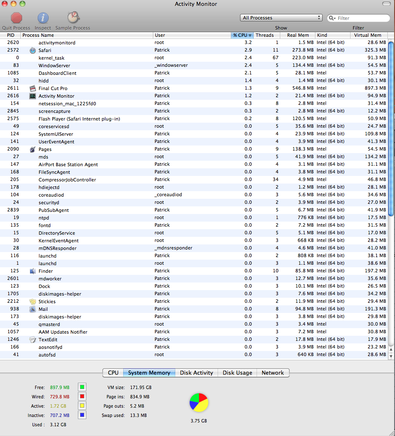Select the screencapture process row
The image size is (395, 436).
194,111
